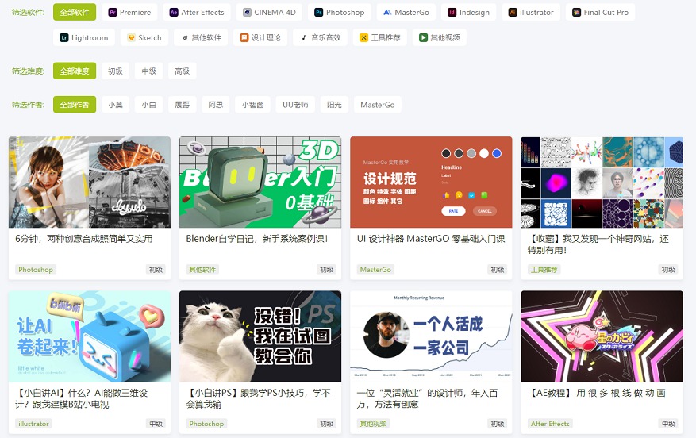Screen dimensions: 696x438
Task: Open title 【小白讲AI】什么？AI能做三维设计
Action: [82, 398]
